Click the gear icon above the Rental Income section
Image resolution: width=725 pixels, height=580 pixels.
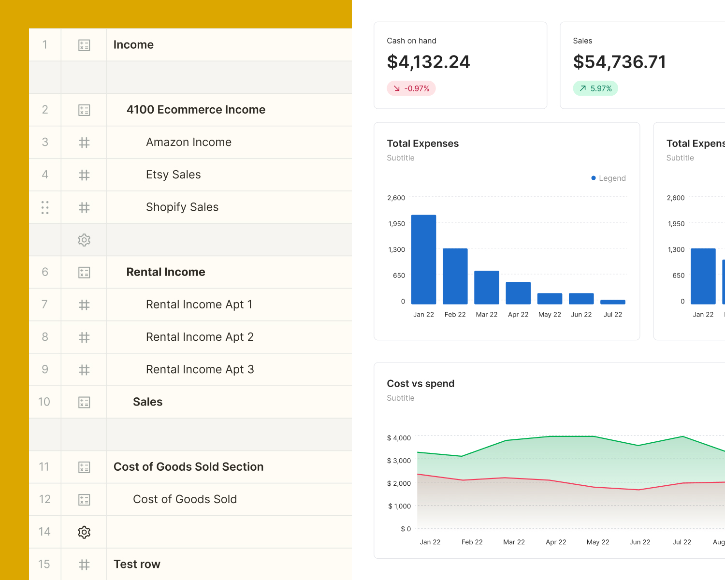[x=84, y=240]
